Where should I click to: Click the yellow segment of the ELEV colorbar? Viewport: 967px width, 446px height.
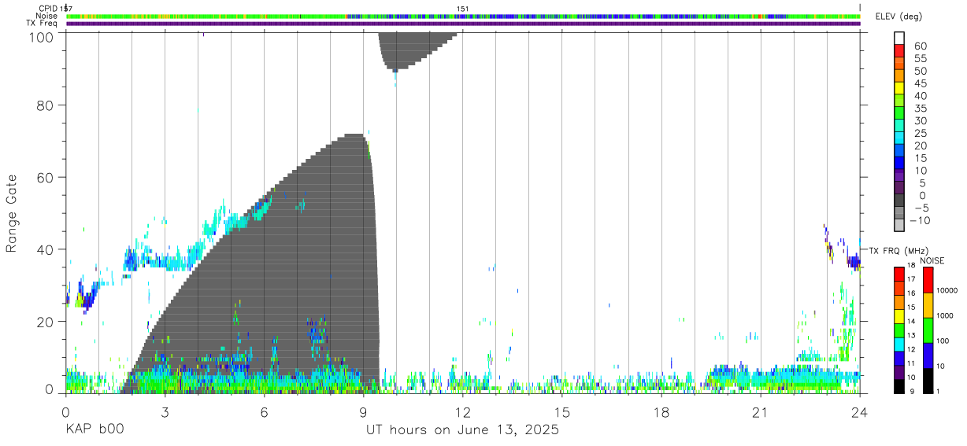tap(898, 88)
